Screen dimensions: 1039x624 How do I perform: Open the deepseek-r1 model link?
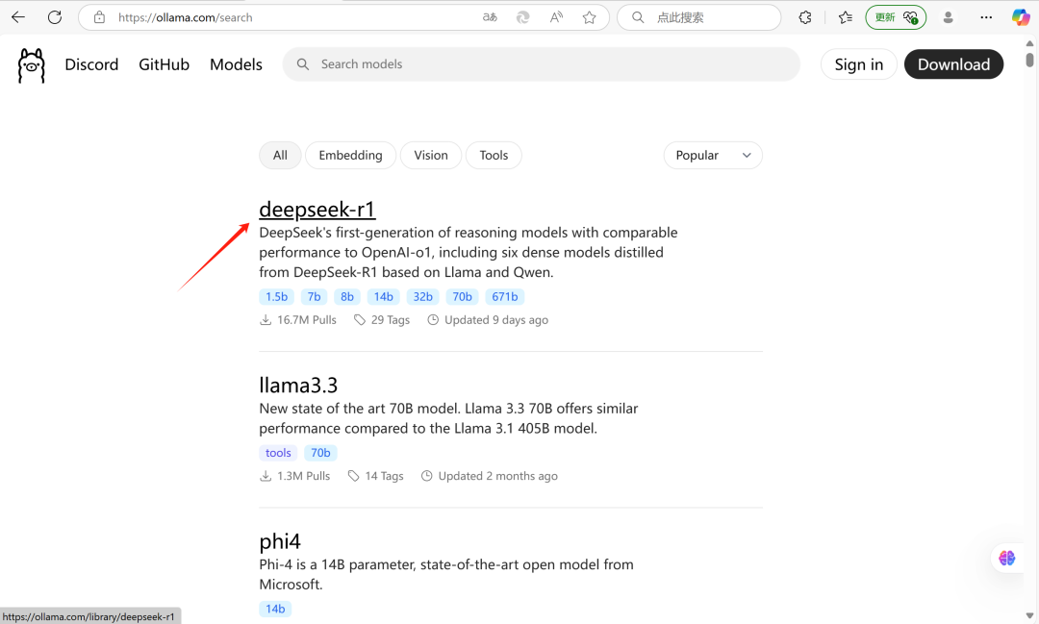tap(317, 209)
